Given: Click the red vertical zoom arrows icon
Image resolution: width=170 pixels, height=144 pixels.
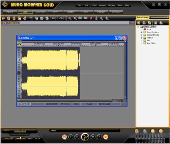Looking at the screenshot, I should coord(91,18).
